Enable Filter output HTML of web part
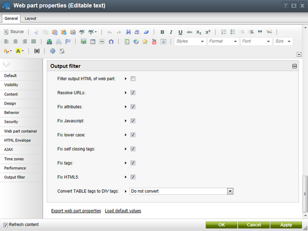The height and width of the screenshot is (231, 308). (133, 79)
